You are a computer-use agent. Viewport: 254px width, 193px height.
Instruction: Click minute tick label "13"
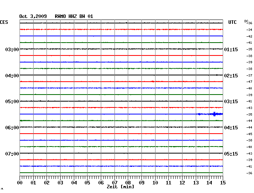(x=196, y=183)
